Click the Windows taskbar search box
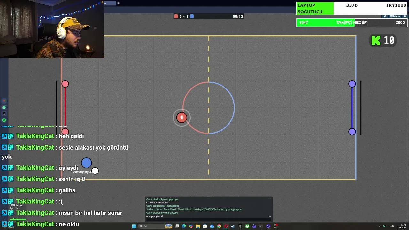Screen dimensions: 409x230 [x=156, y=226]
